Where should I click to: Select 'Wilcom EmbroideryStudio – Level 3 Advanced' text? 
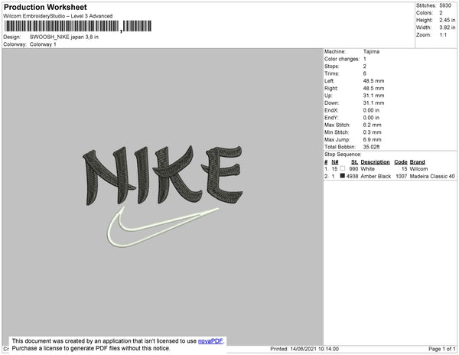pyautogui.click(x=58, y=16)
